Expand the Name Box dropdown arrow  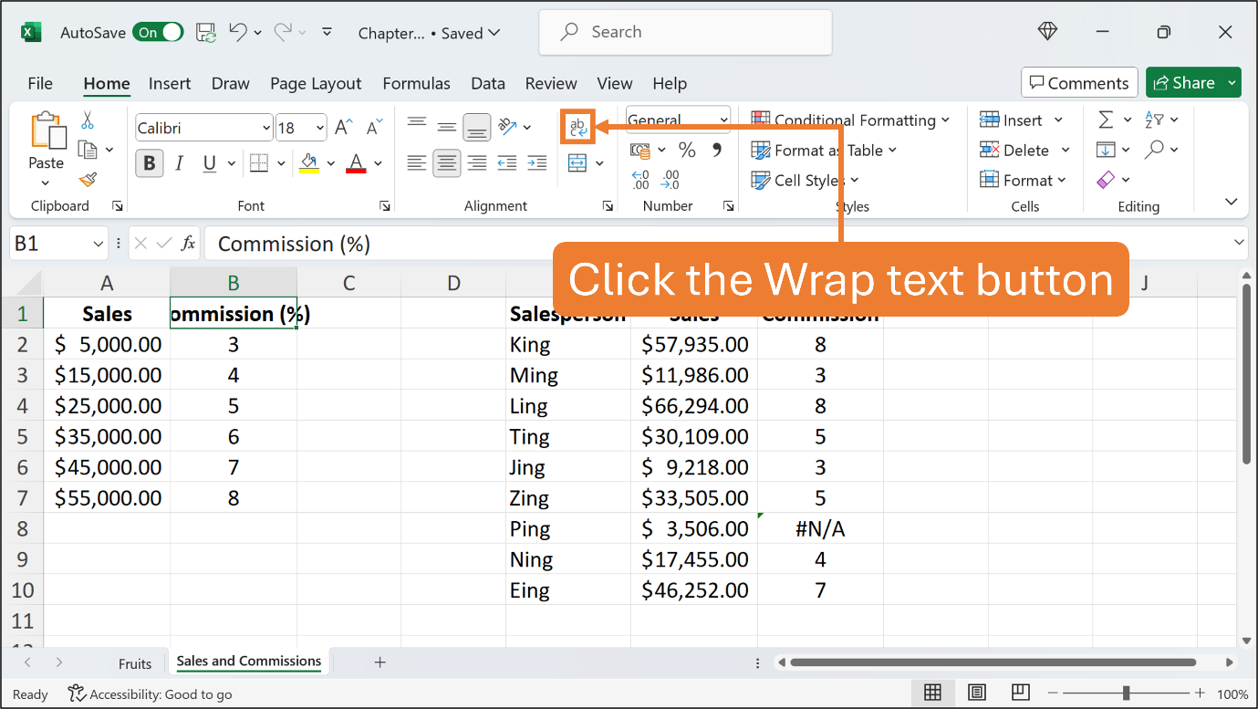point(99,244)
